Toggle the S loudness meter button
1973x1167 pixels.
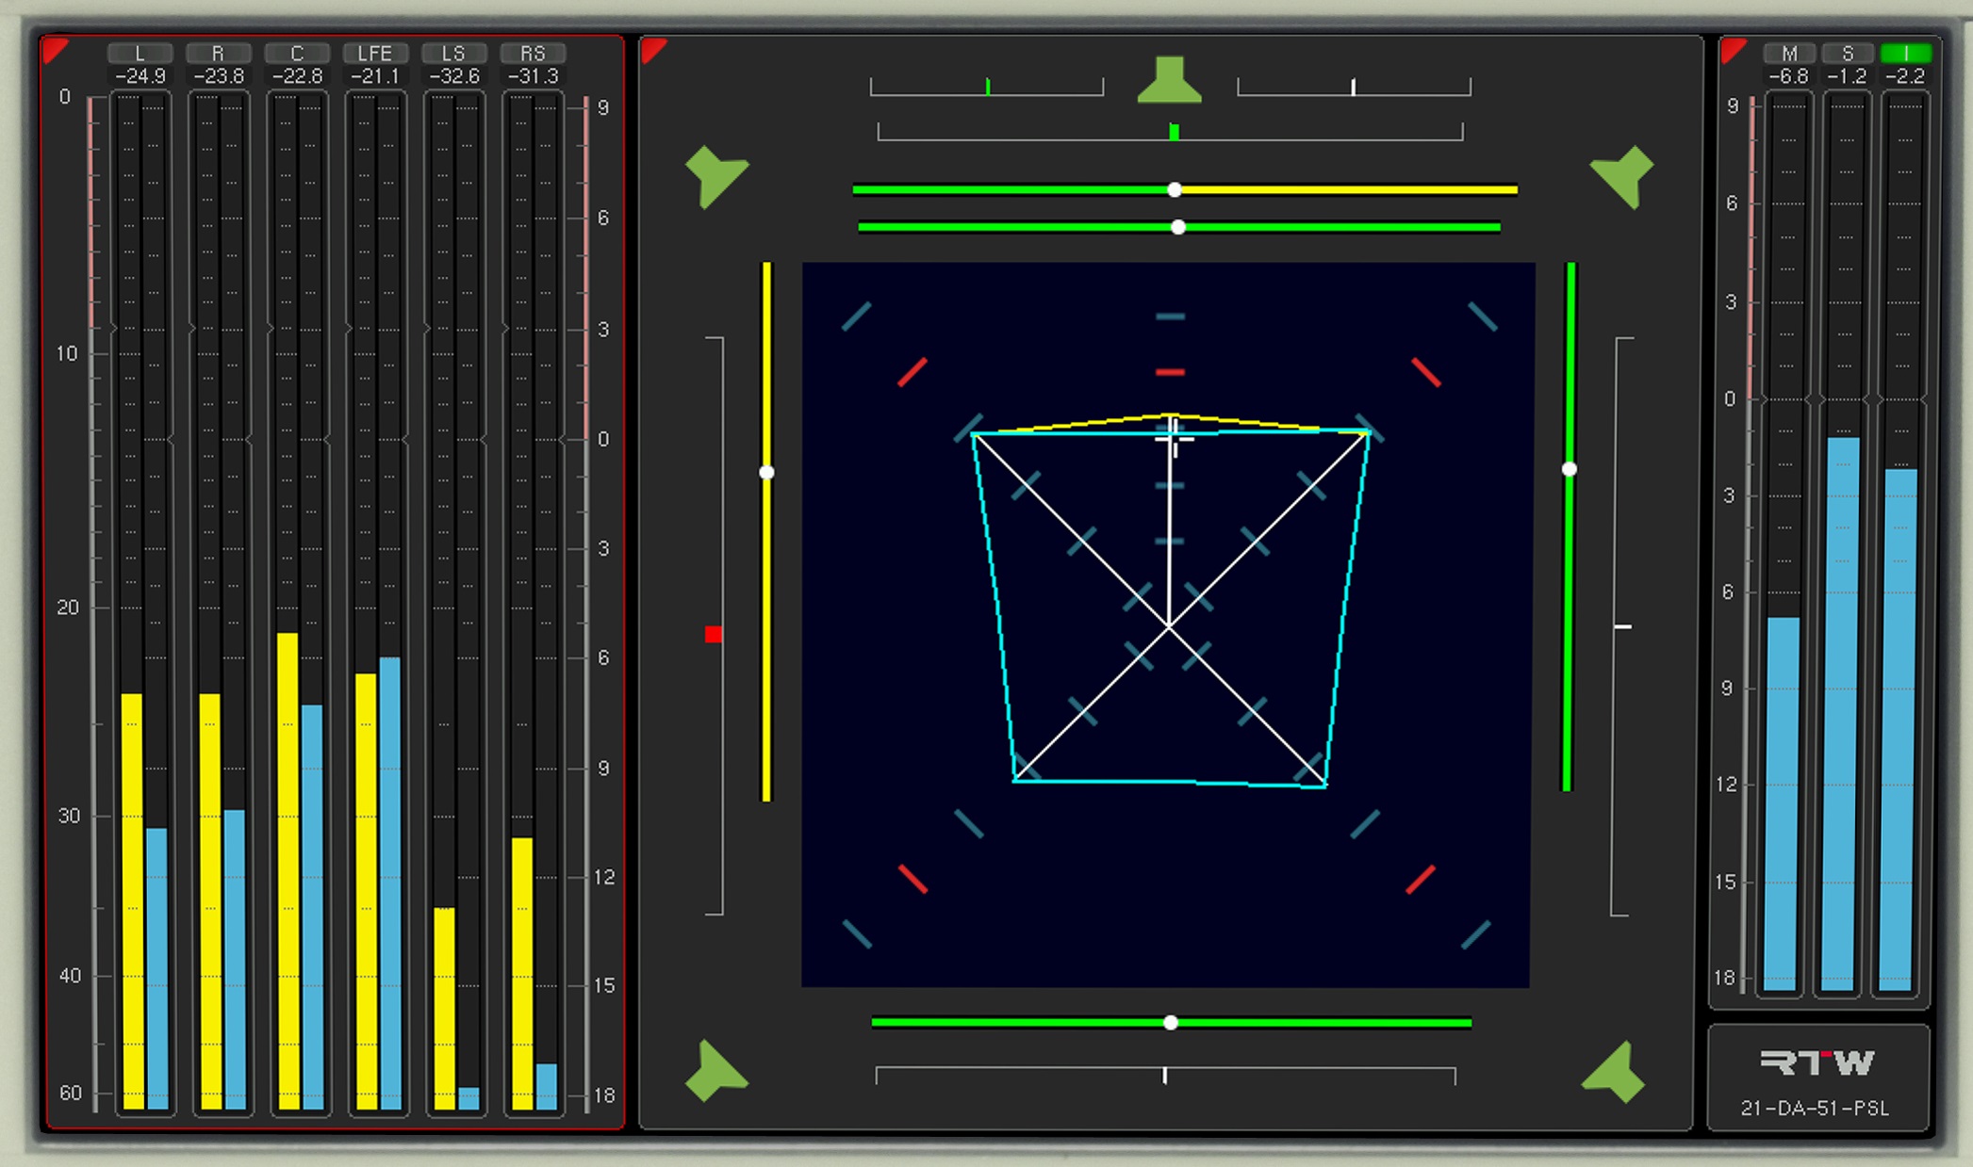1848,53
